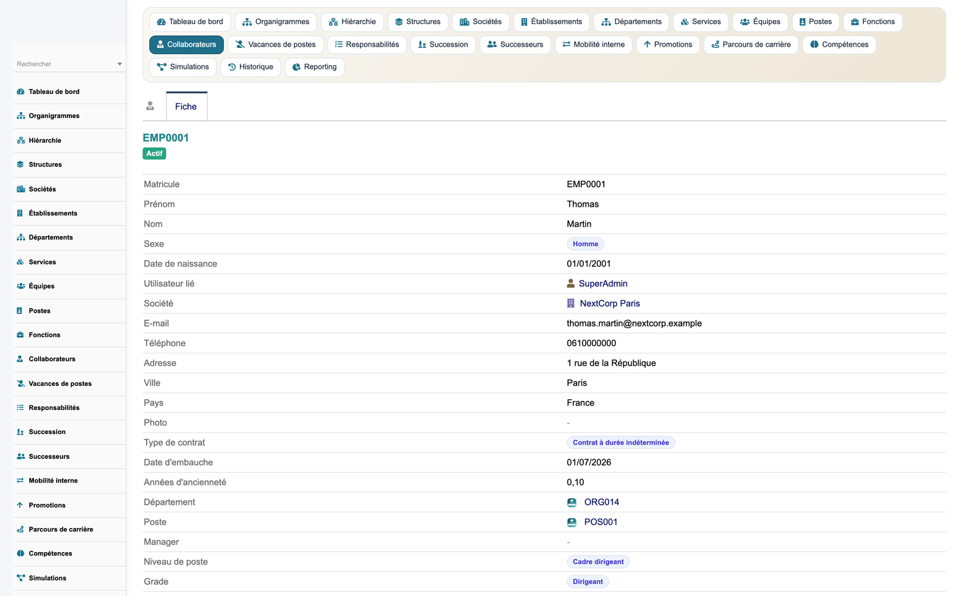Open Services in top navigation
This screenshot has width=963, height=596.
(x=701, y=22)
